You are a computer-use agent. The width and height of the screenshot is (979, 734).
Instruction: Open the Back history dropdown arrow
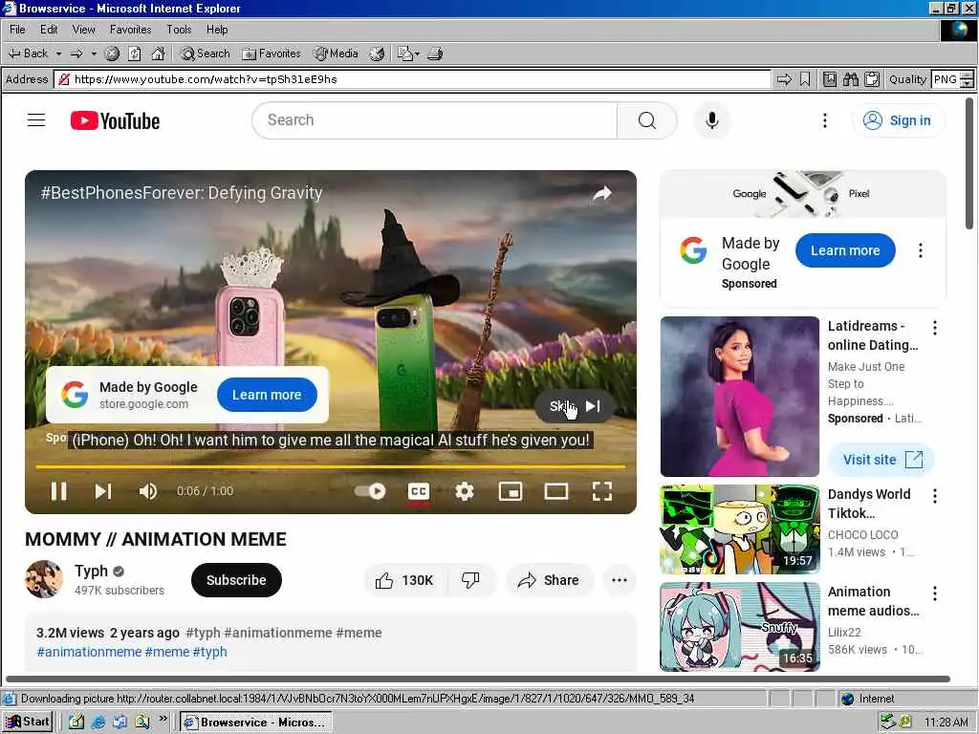pyautogui.click(x=58, y=54)
